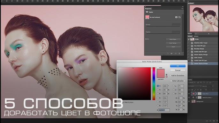219x123 pixels.
Task: Add a pixel mask in Properties
Action: click(176, 17)
